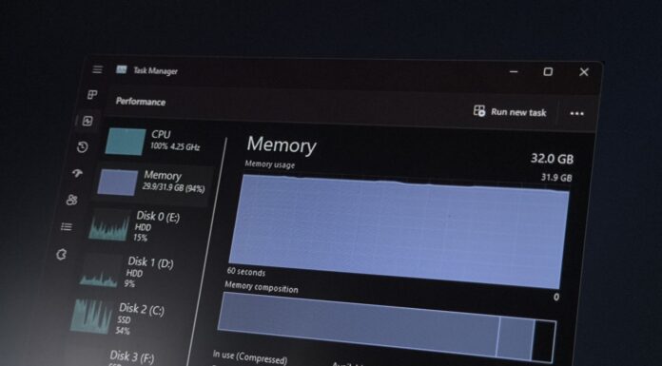Close the Task Manager window

[x=584, y=72]
